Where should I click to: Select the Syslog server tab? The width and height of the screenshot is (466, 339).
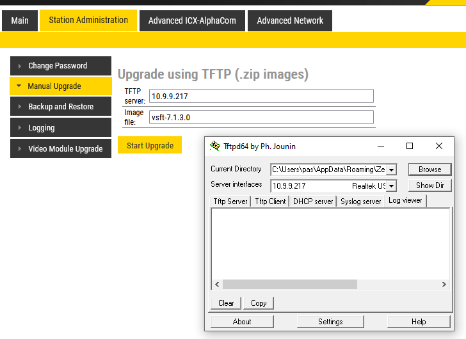coord(360,201)
